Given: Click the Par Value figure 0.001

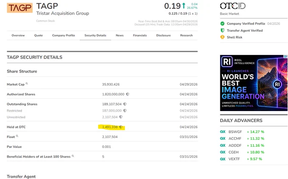Looking at the screenshot, I should 106,147.
